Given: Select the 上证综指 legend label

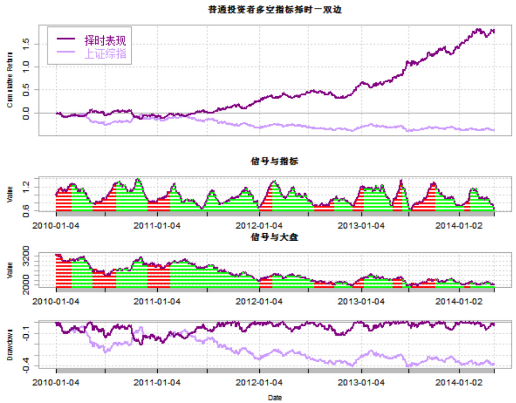Looking at the screenshot, I should click(105, 53).
